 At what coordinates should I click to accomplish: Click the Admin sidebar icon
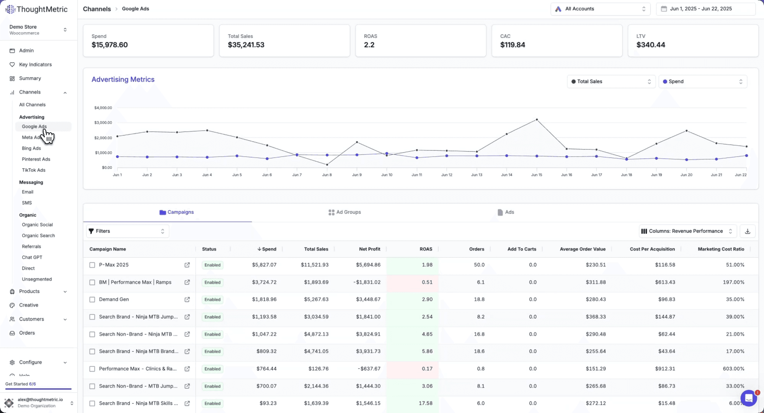[12, 50]
